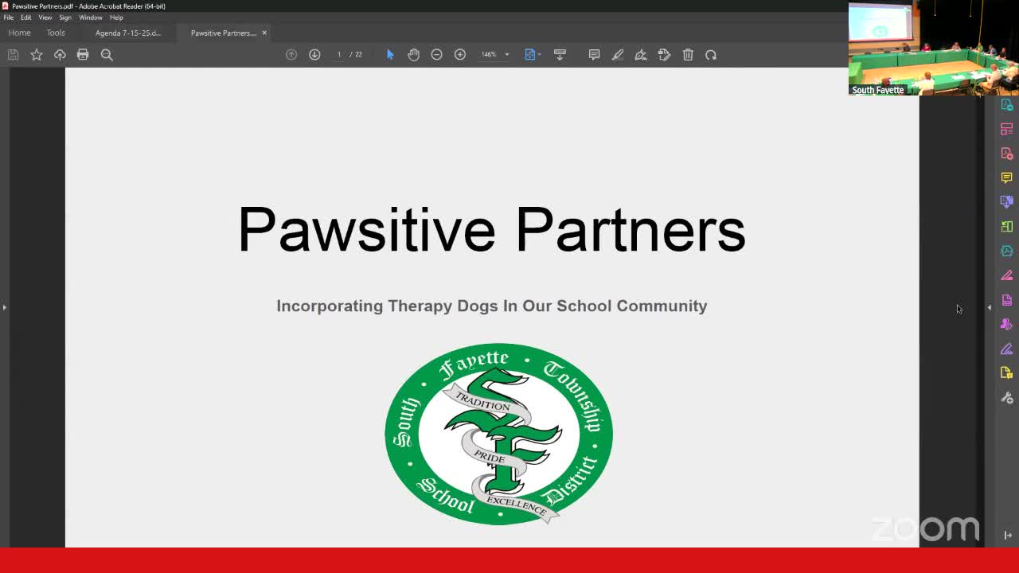Open the Edit menu
1019x573 pixels.
(x=26, y=18)
